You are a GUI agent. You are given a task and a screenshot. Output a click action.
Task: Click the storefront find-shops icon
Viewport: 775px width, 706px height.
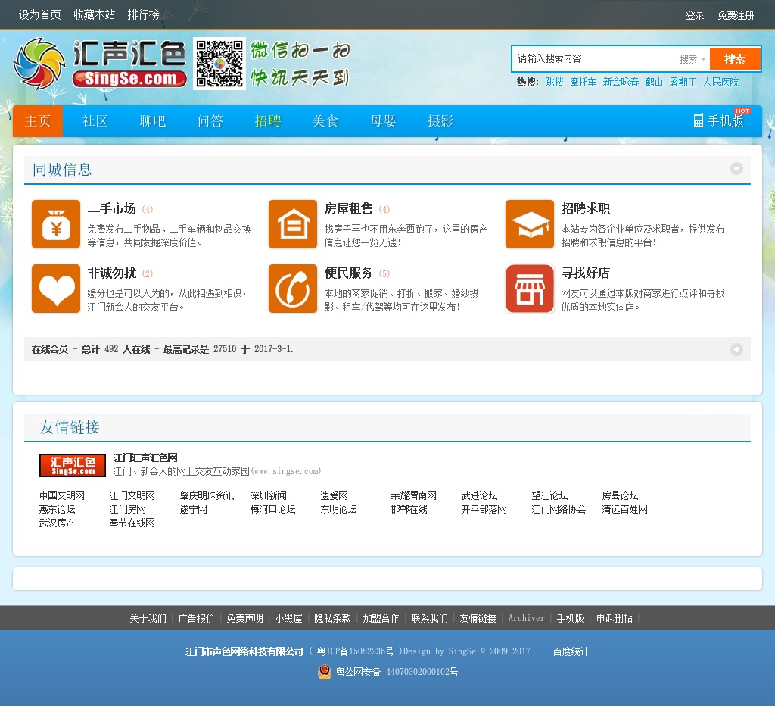(x=530, y=289)
